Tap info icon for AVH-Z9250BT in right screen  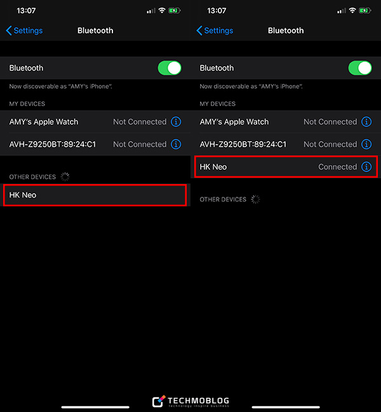point(366,144)
